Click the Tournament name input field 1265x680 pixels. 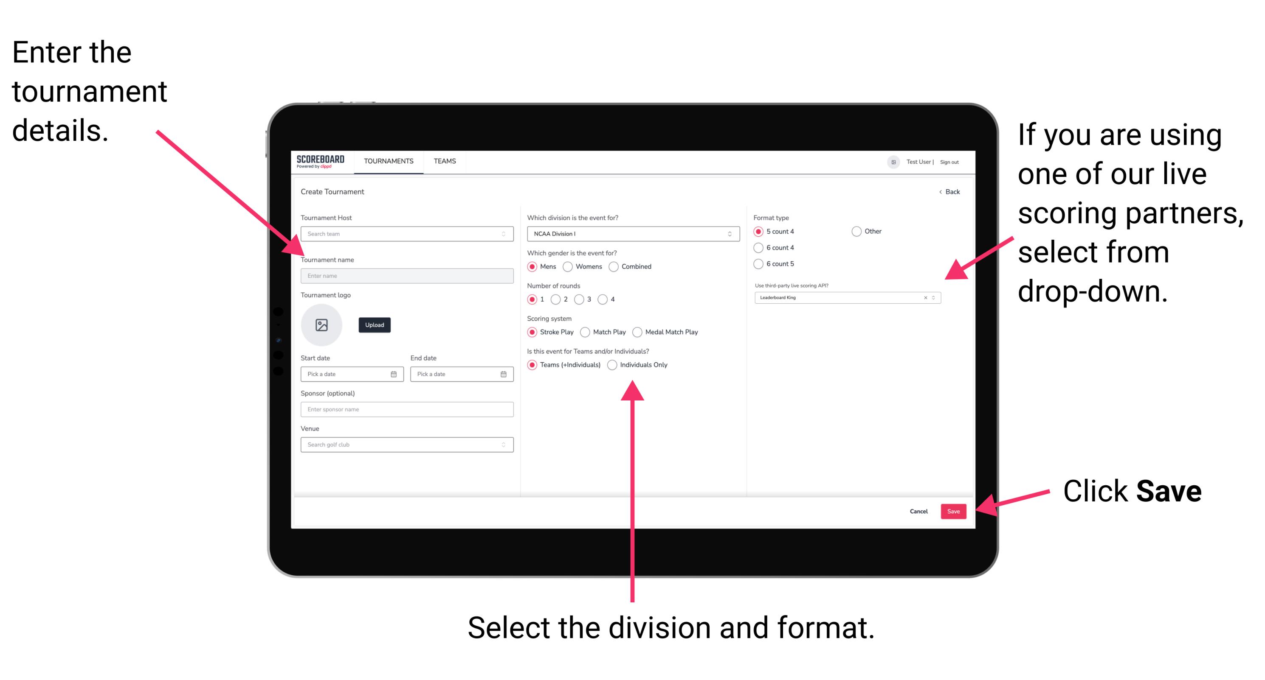point(405,275)
